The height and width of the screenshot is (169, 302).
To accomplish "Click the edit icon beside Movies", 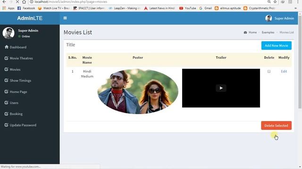I will [x=6, y=69].
